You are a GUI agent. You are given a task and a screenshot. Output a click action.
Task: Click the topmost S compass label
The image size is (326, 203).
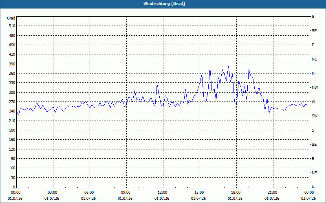pyautogui.click(x=313, y=17)
